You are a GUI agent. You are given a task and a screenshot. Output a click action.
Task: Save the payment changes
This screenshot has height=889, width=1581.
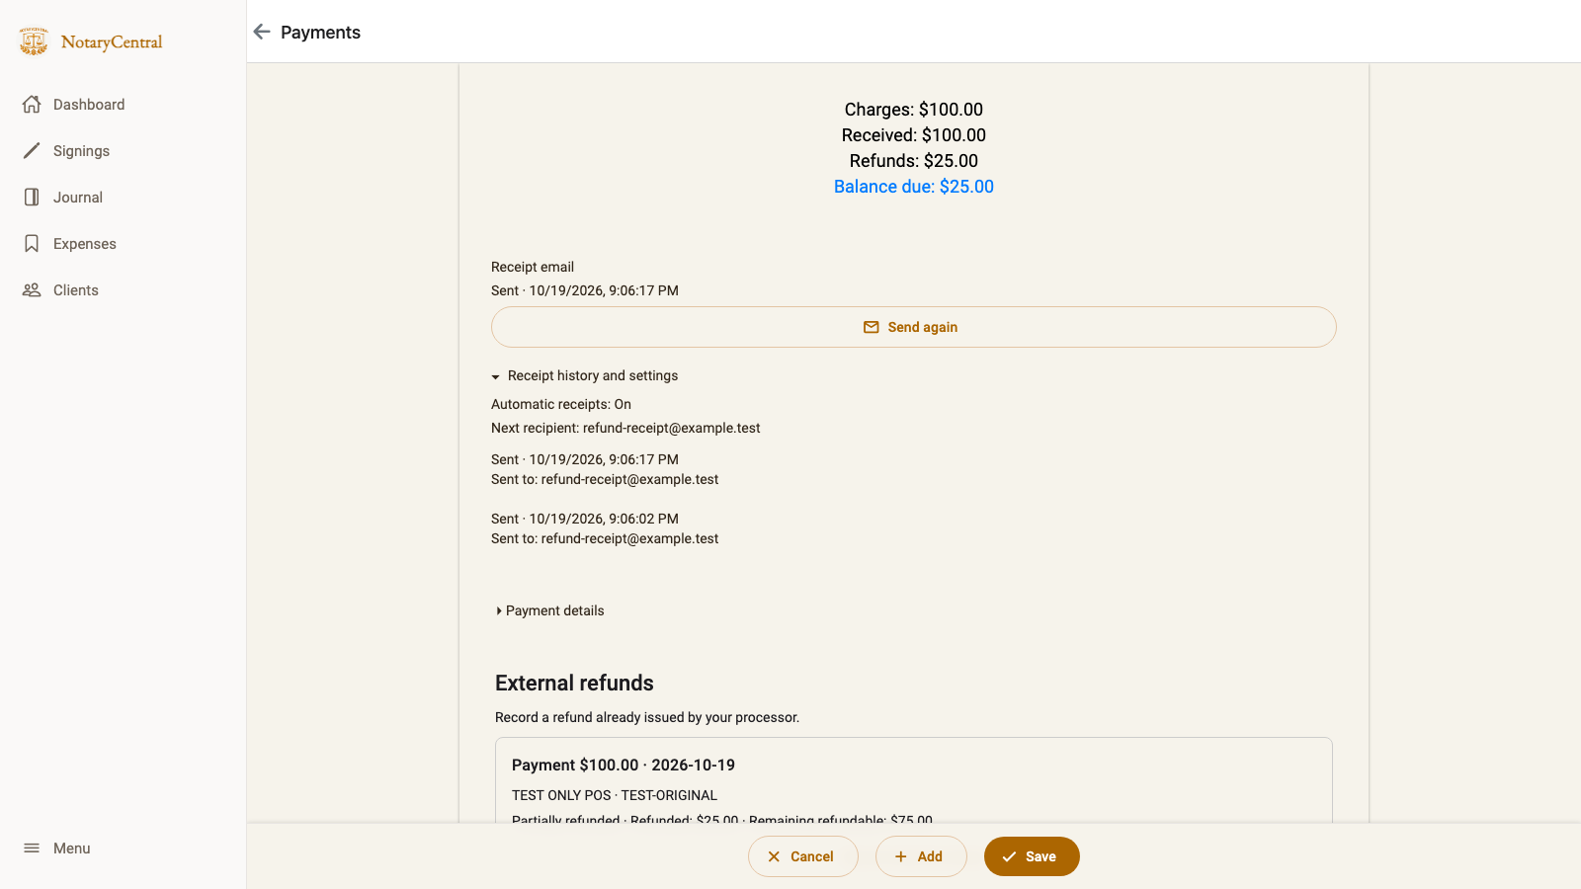(1032, 856)
